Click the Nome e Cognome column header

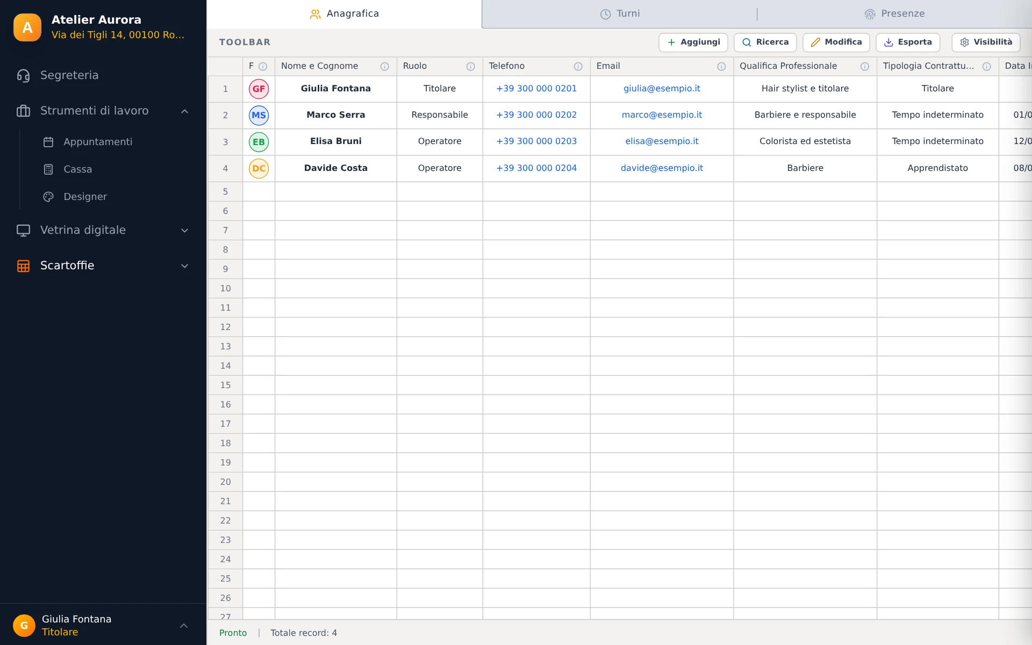point(336,66)
